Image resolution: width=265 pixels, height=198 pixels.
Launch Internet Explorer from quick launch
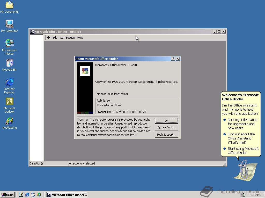pyautogui.click(x=27, y=195)
